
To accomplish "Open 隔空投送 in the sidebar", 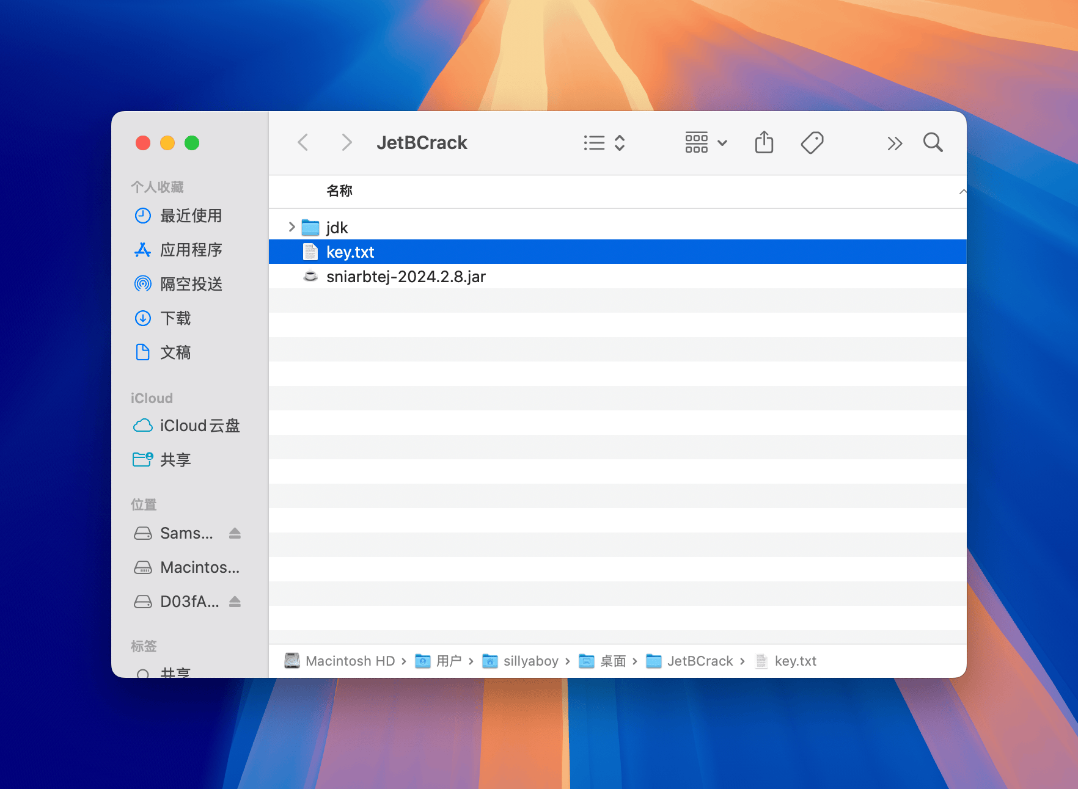I will [x=178, y=284].
